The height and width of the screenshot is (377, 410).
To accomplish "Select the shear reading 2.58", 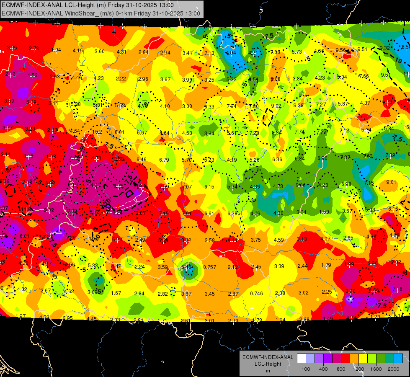I will point(210,240).
